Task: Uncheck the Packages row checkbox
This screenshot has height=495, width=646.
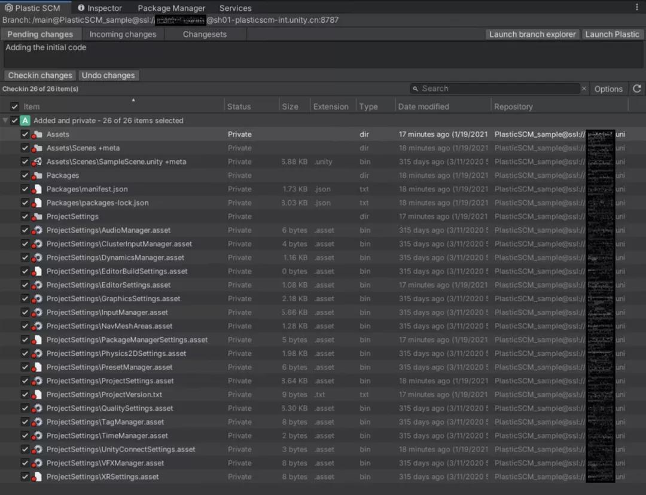Action: pos(25,175)
